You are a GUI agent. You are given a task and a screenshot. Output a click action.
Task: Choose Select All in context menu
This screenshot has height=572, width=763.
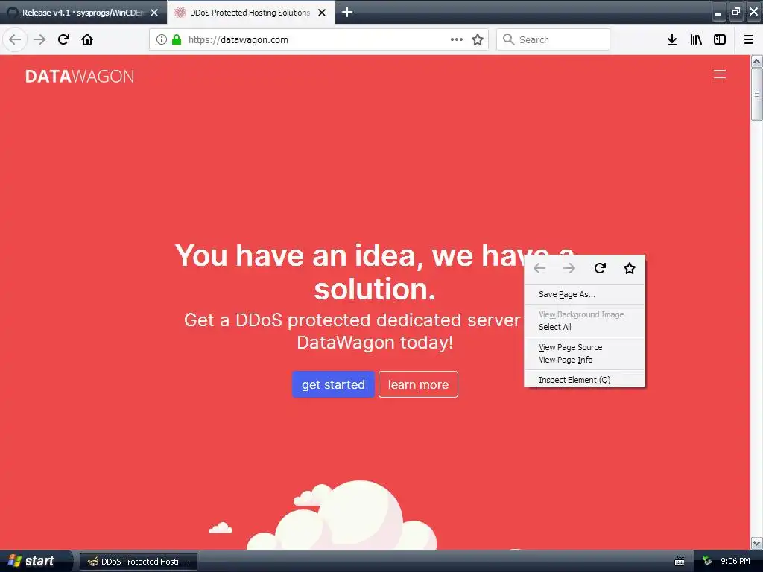[584, 327]
